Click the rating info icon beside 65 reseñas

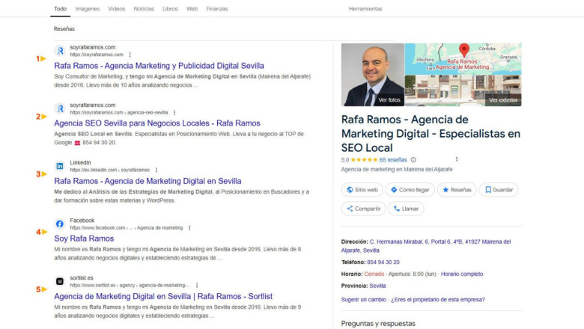pos(413,160)
